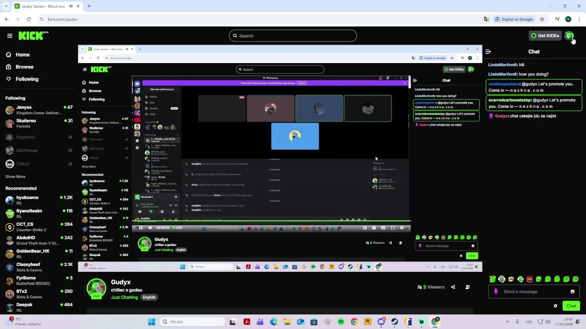Enter fullscreen in the video player
The width and height of the screenshot is (586, 329).
pyautogui.click(x=392, y=228)
